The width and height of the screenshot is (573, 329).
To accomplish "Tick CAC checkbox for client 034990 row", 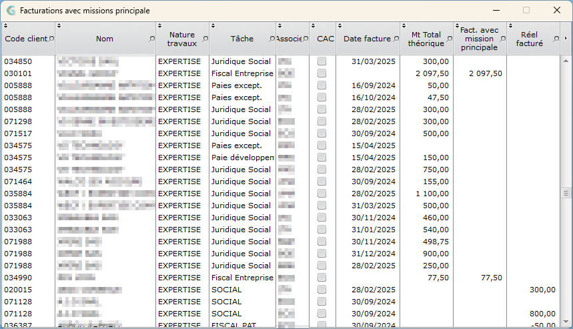I will (322, 277).
